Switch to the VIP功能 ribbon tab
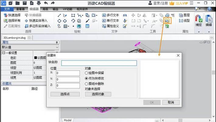 point(67,9)
